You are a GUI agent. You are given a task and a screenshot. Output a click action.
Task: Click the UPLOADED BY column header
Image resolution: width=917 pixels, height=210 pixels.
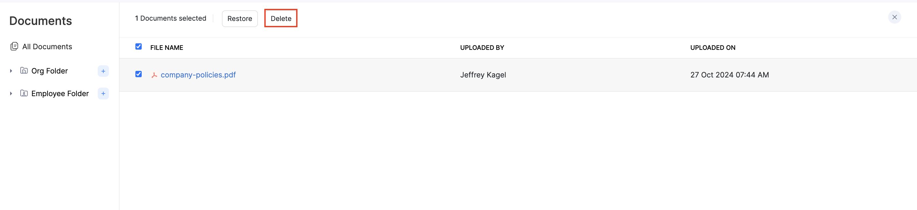click(482, 48)
